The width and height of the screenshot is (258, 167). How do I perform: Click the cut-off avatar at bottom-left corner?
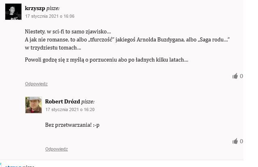coord(1,165)
